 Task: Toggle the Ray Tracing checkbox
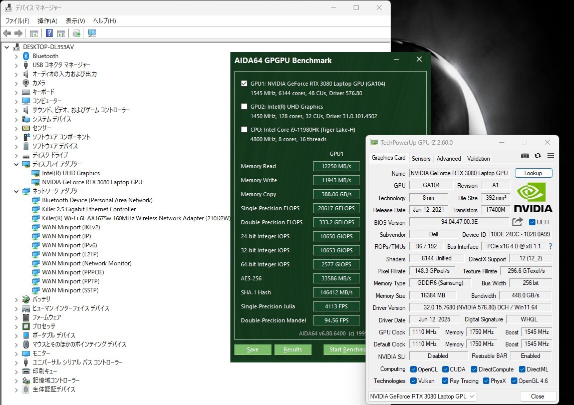[x=445, y=381]
